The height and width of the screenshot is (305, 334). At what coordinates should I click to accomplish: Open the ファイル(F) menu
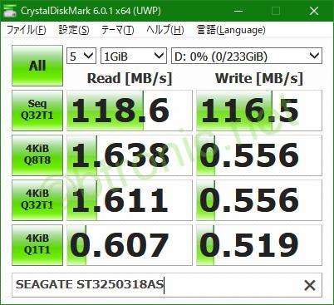27,30
